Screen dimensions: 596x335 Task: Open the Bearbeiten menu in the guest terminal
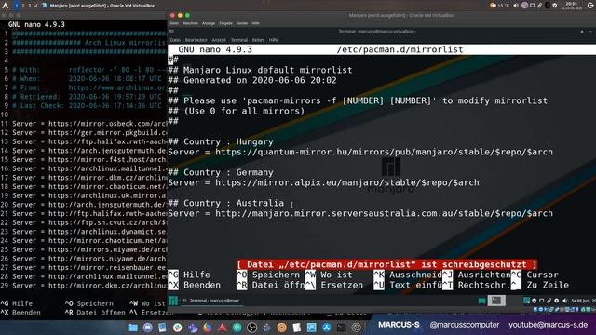(196, 40)
